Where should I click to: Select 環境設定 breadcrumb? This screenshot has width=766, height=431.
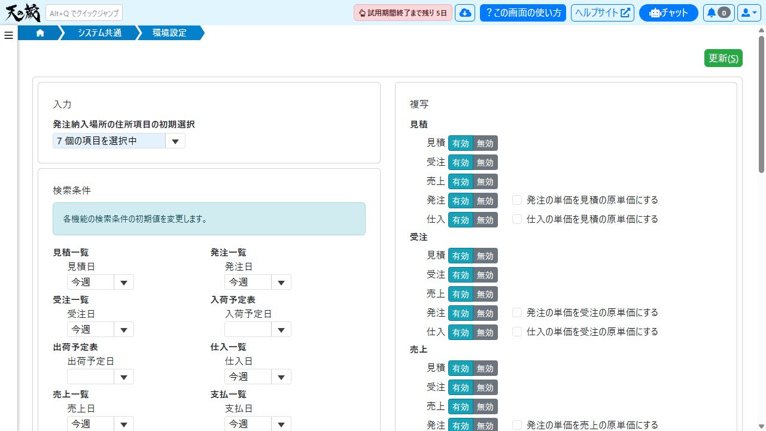click(x=169, y=33)
